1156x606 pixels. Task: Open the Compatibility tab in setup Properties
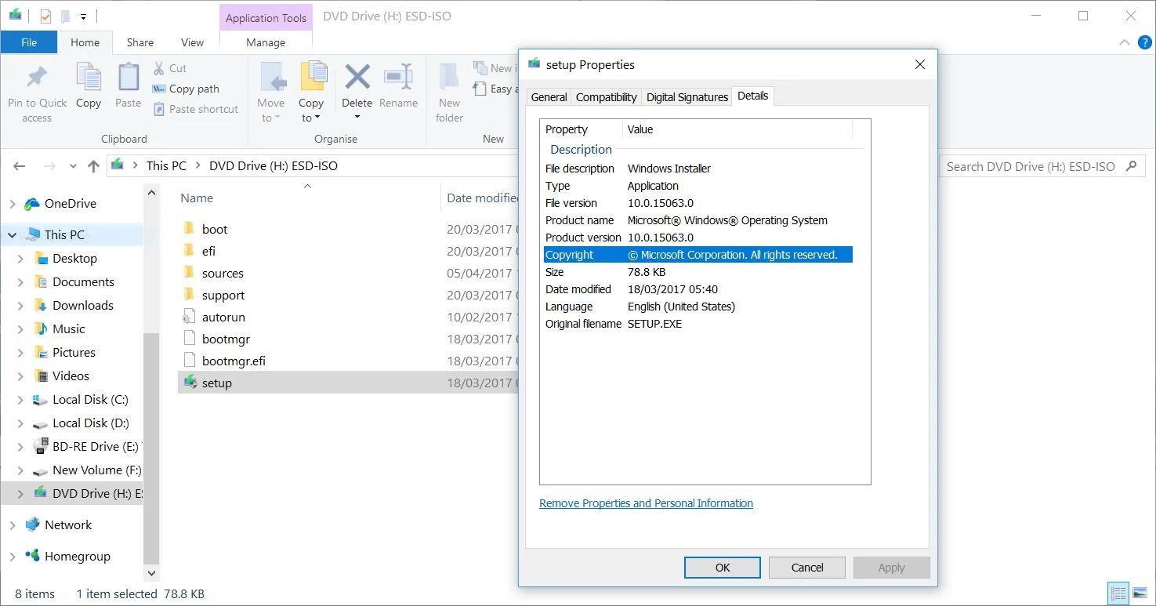point(606,97)
